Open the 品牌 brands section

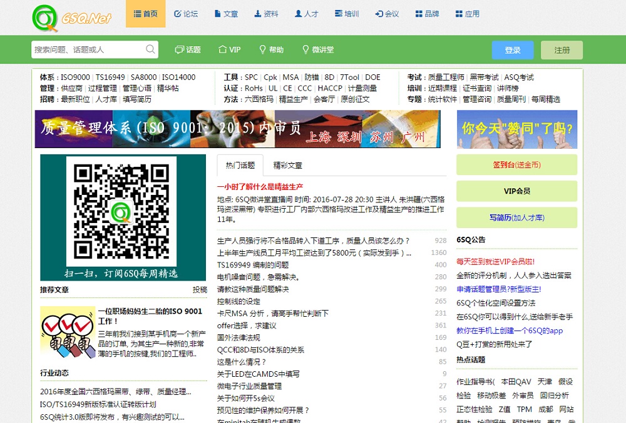pyautogui.click(x=427, y=14)
